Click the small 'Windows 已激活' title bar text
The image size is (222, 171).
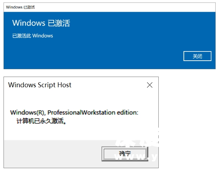point(21,7)
